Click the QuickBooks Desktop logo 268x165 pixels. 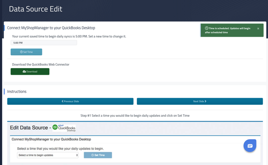(64, 128)
